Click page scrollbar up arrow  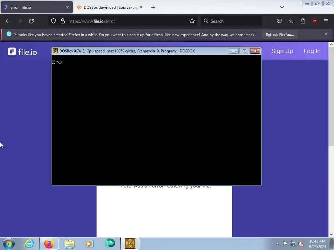[331, 44]
